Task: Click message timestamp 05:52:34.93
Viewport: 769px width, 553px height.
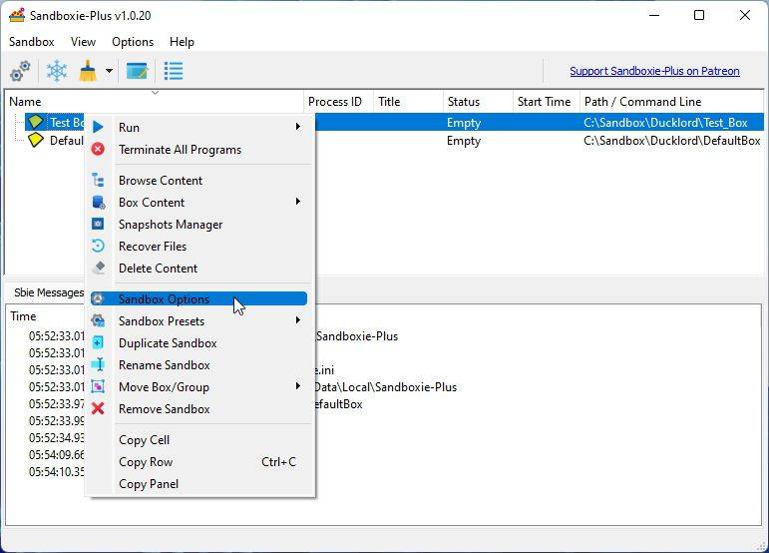Action: [x=57, y=437]
